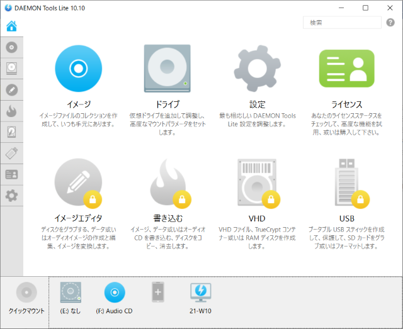The width and height of the screenshot is (403, 329).
Task: Go to the Home screen icon
Action: point(11,26)
